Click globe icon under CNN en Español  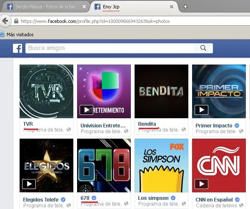coord(241,205)
